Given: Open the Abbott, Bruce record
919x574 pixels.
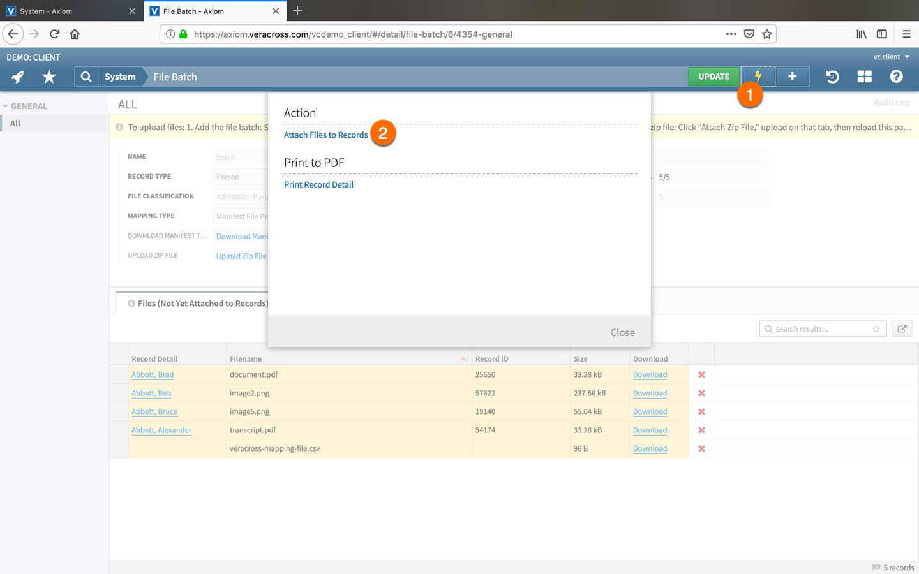Looking at the screenshot, I should (x=154, y=412).
